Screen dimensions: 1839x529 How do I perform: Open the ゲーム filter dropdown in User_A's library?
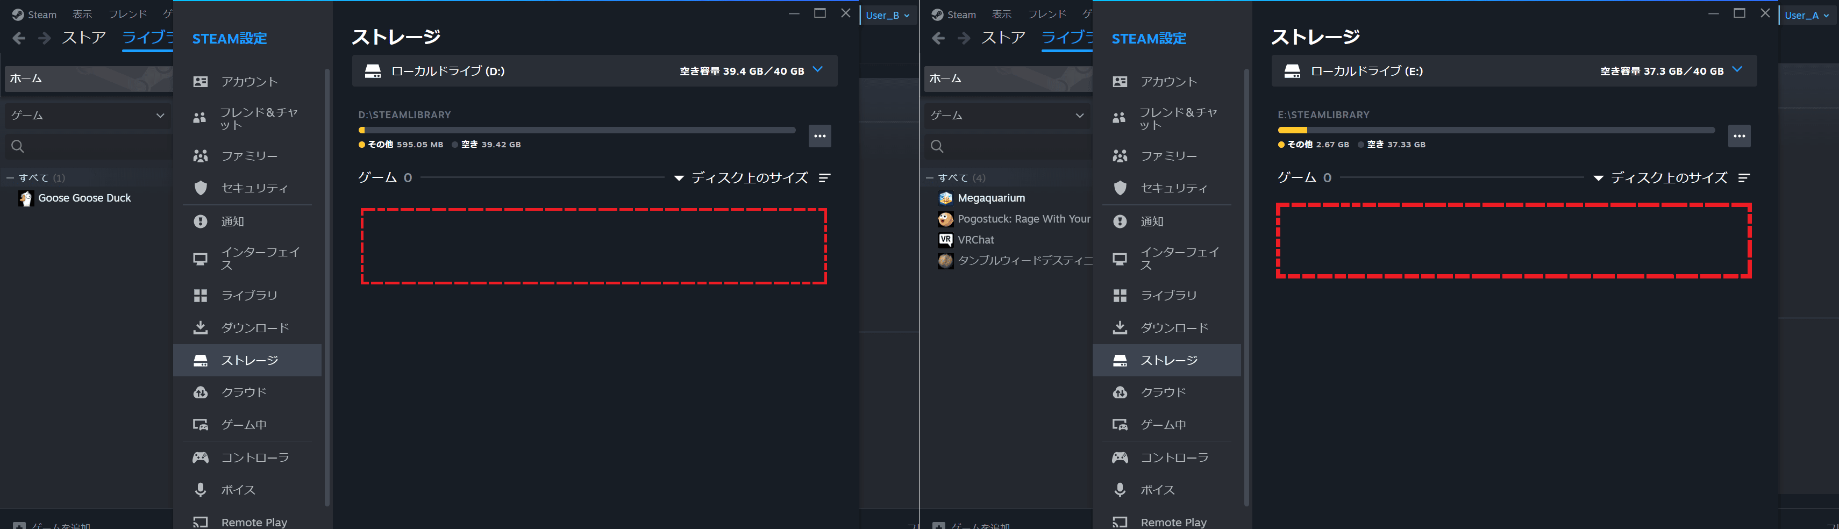tap(1007, 116)
